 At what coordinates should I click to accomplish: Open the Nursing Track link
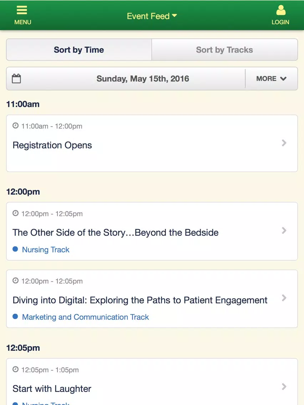(46, 250)
